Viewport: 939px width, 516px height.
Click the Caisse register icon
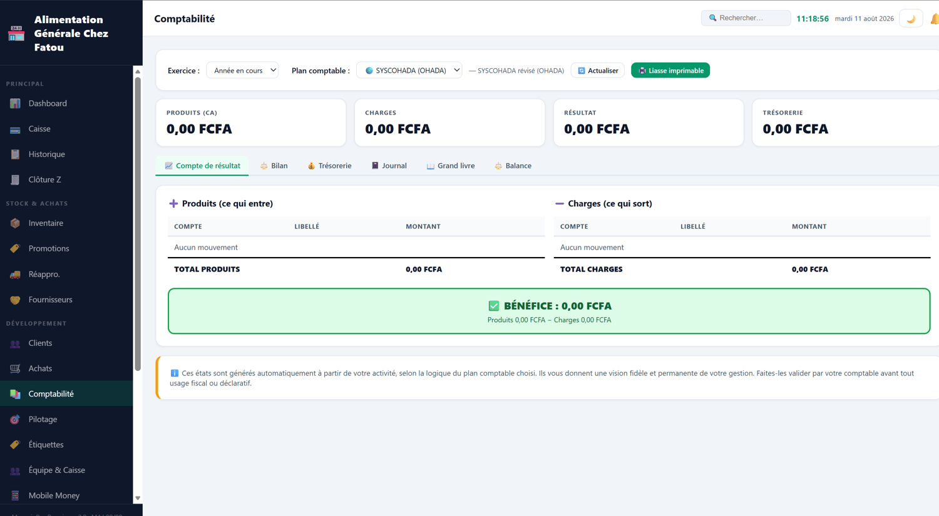pos(15,129)
